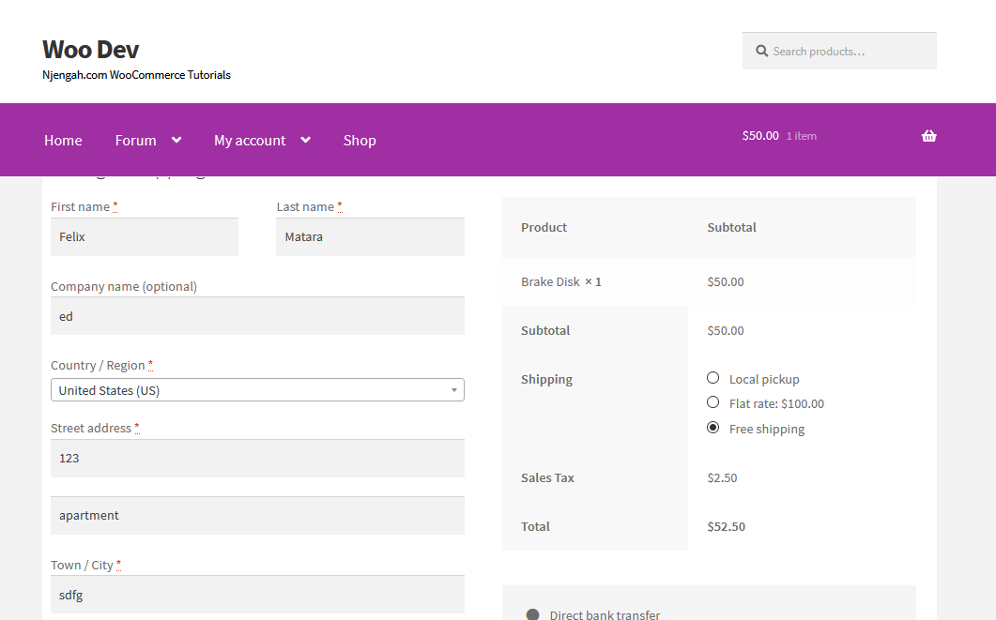Screen dimensions: 996x620
Task: Click the Total amount $52.50
Action: point(726,527)
